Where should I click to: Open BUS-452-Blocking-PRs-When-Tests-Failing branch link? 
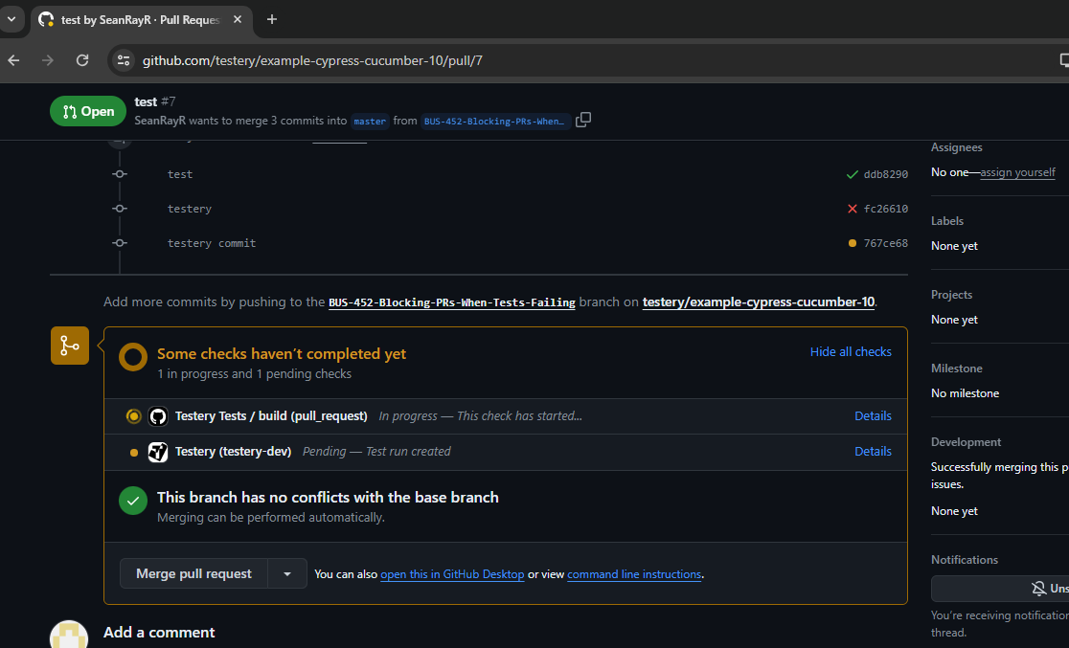point(452,302)
